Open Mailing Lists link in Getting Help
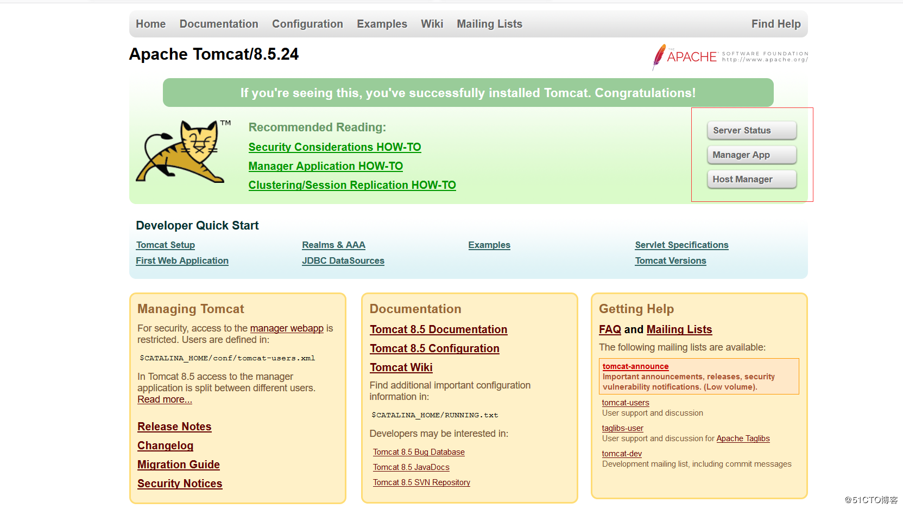Screen dimensions: 903x509 point(679,329)
